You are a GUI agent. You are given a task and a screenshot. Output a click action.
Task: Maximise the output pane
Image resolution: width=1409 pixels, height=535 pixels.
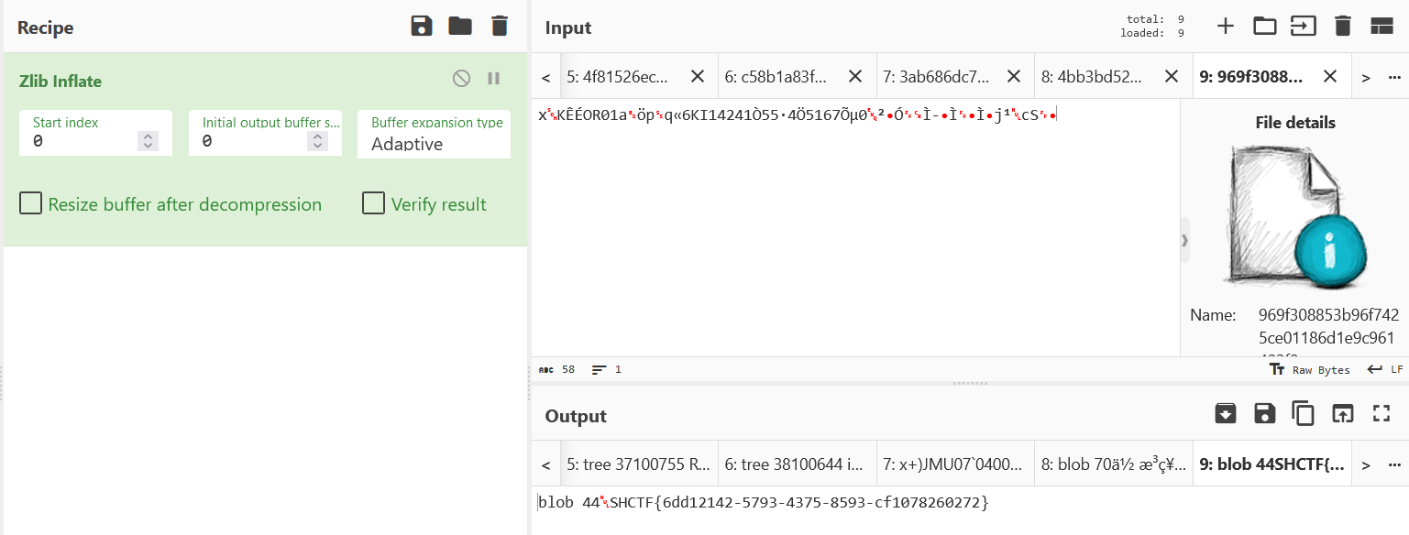pos(1381,414)
